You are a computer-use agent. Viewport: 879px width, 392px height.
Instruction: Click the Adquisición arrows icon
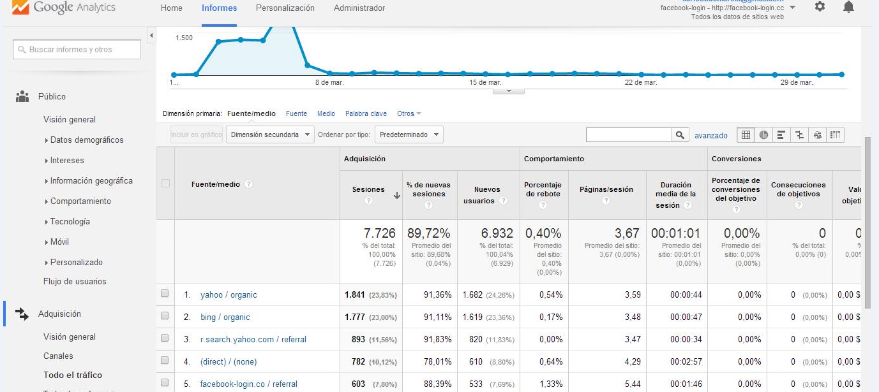(x=22, y=314)
